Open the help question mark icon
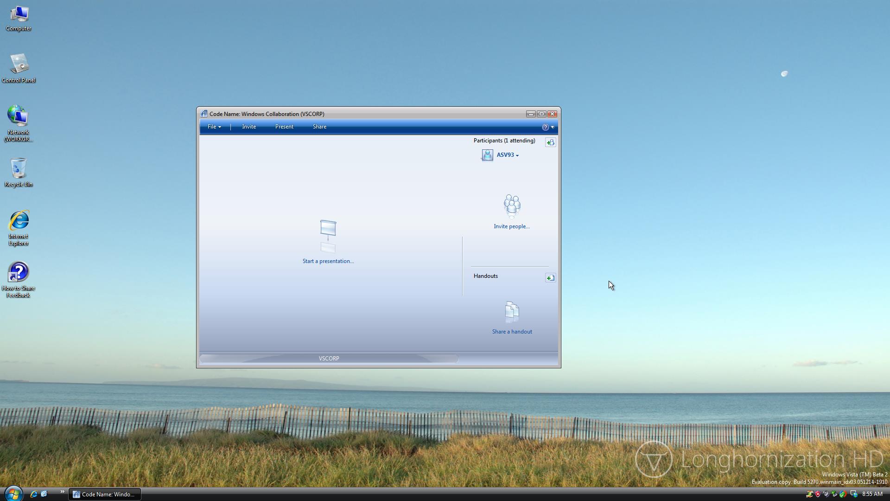 click(x=545, y=127)
